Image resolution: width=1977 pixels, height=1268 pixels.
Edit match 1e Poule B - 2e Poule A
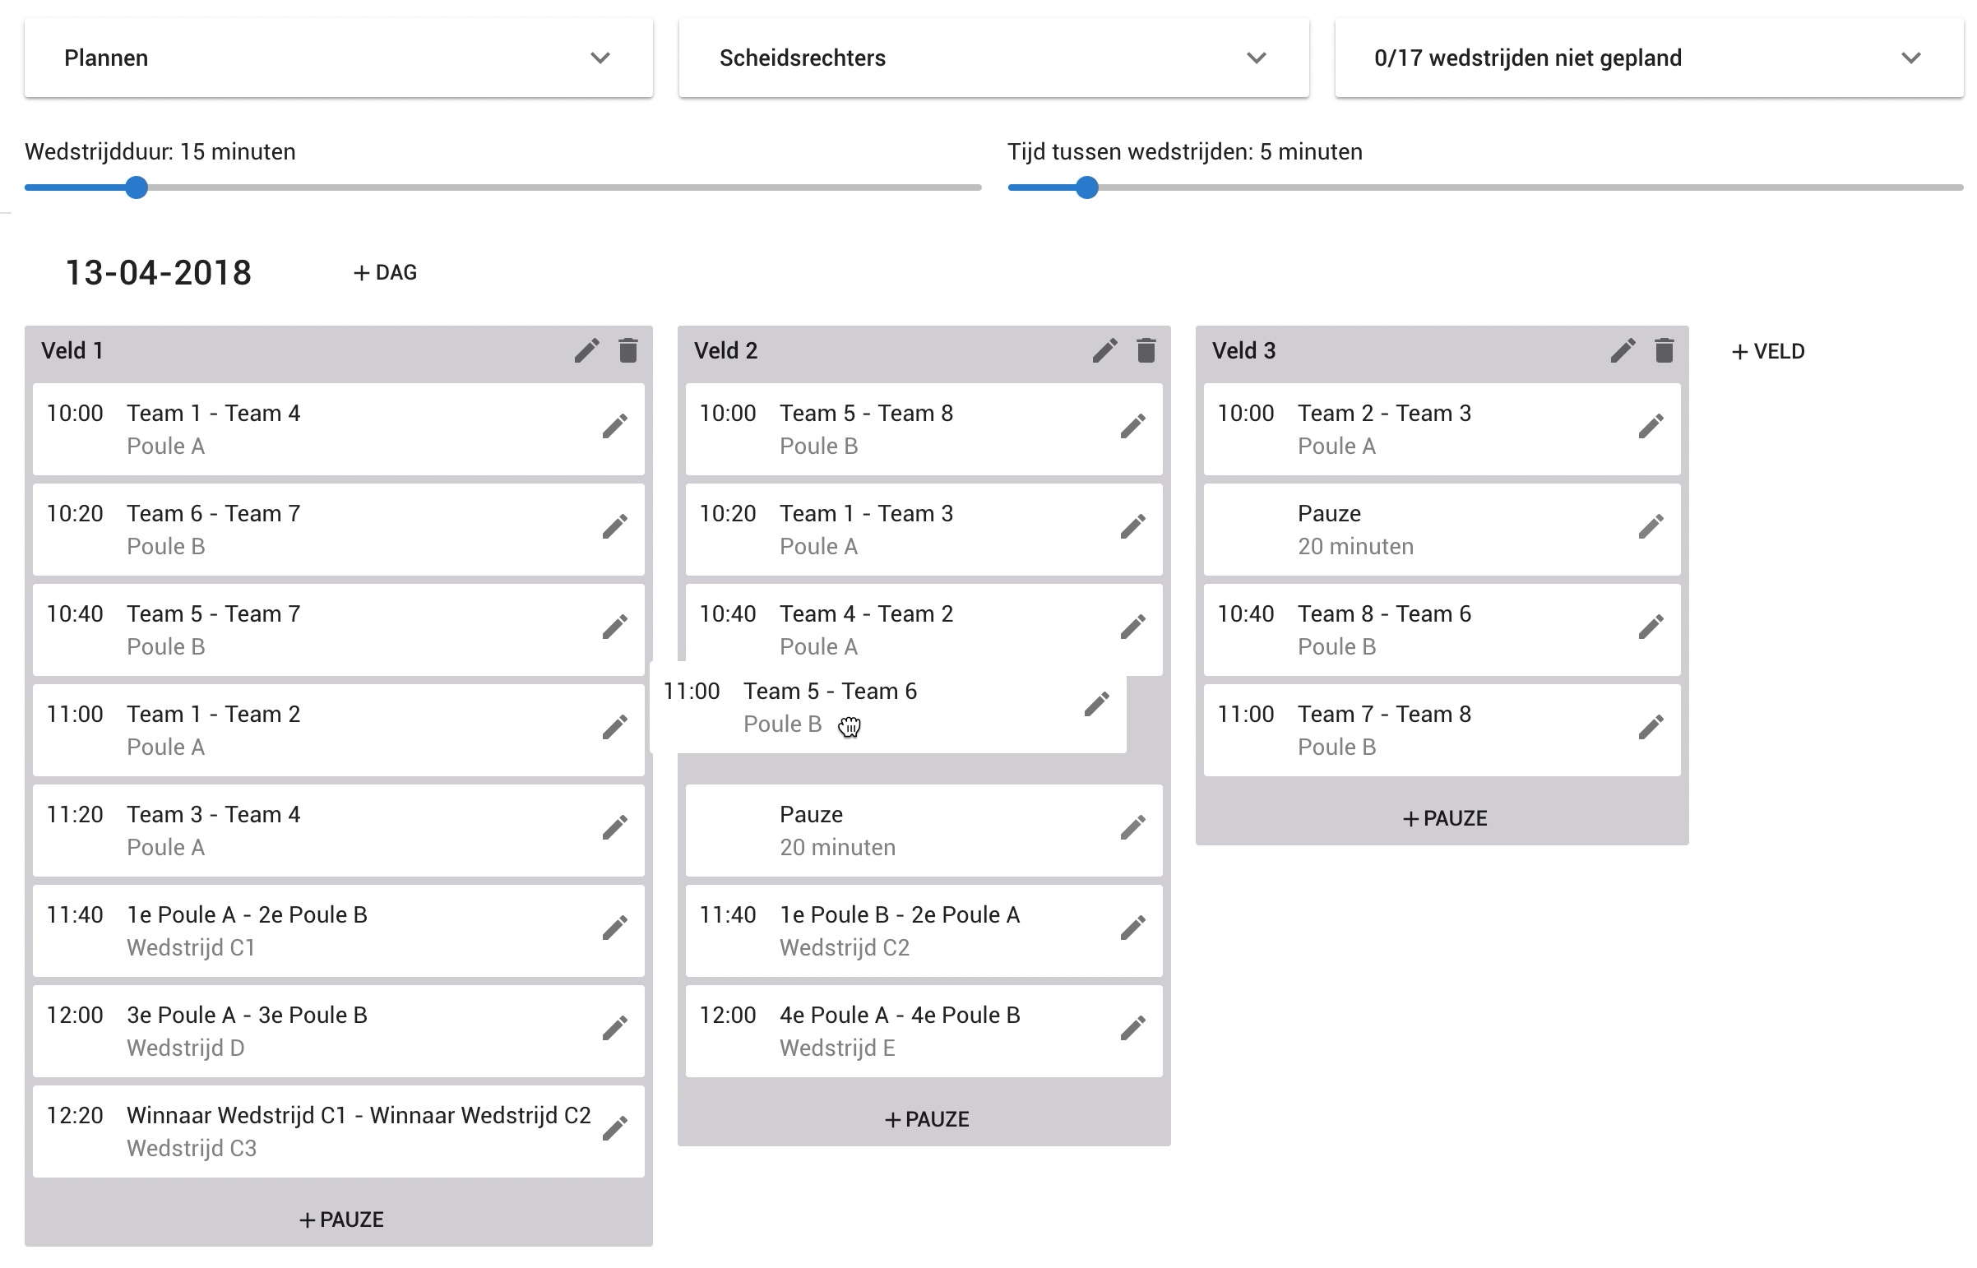pyautogui.click(x=1133, y=928)
